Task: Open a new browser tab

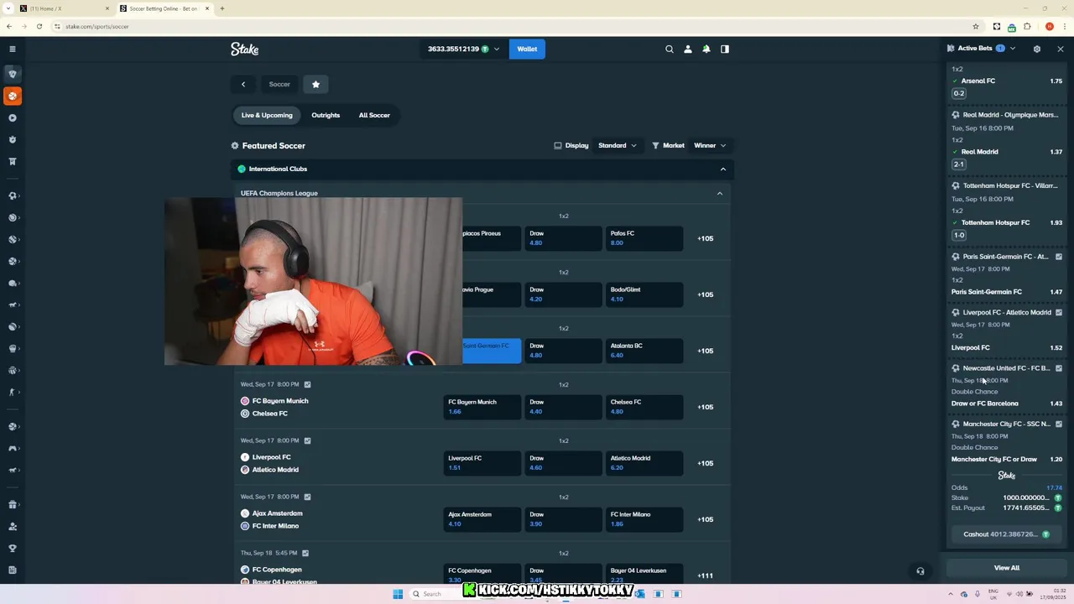Action: tap(222, 8)
